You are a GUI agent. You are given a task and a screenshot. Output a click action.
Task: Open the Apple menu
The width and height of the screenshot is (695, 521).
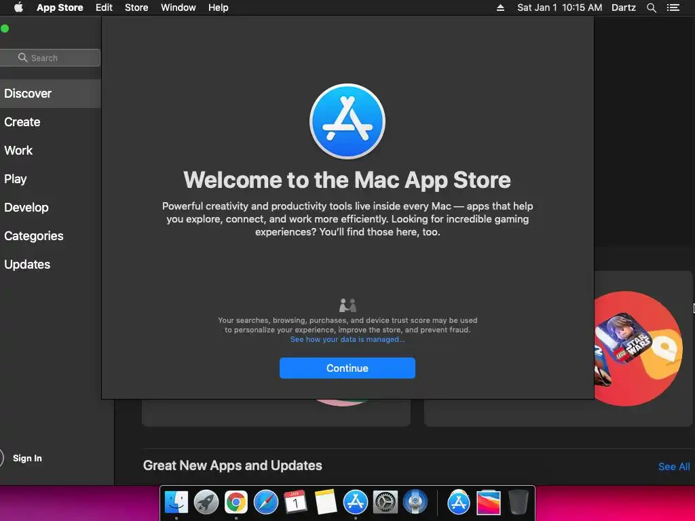18,7
